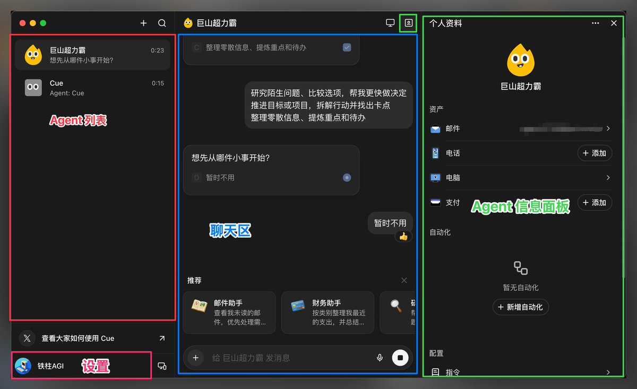Open the Cue agent conversation
The image size is (637, 389).
coord(92,88)
